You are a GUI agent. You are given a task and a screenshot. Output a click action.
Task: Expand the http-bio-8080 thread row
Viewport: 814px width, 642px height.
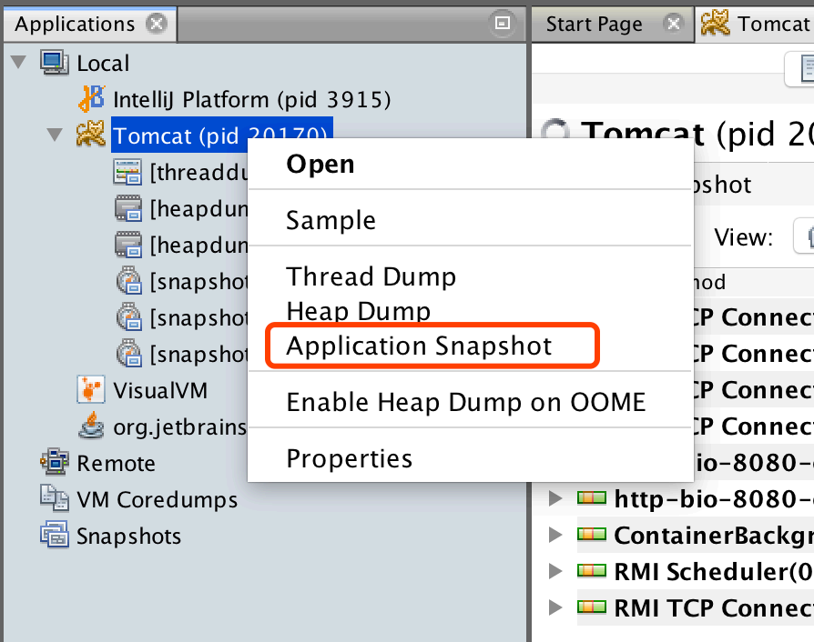[x=555, y=498]
